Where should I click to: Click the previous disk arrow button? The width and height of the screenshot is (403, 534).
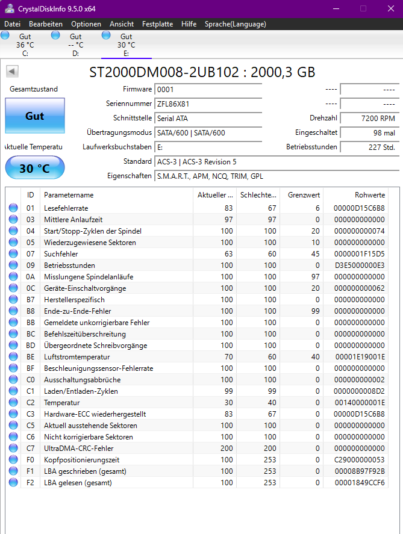coord(12,72)
